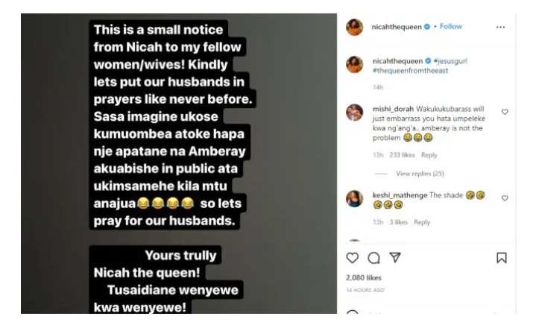The image size is (536, 328).
Task: View the 2,080 likes list
Action: [x=364, y=278]
